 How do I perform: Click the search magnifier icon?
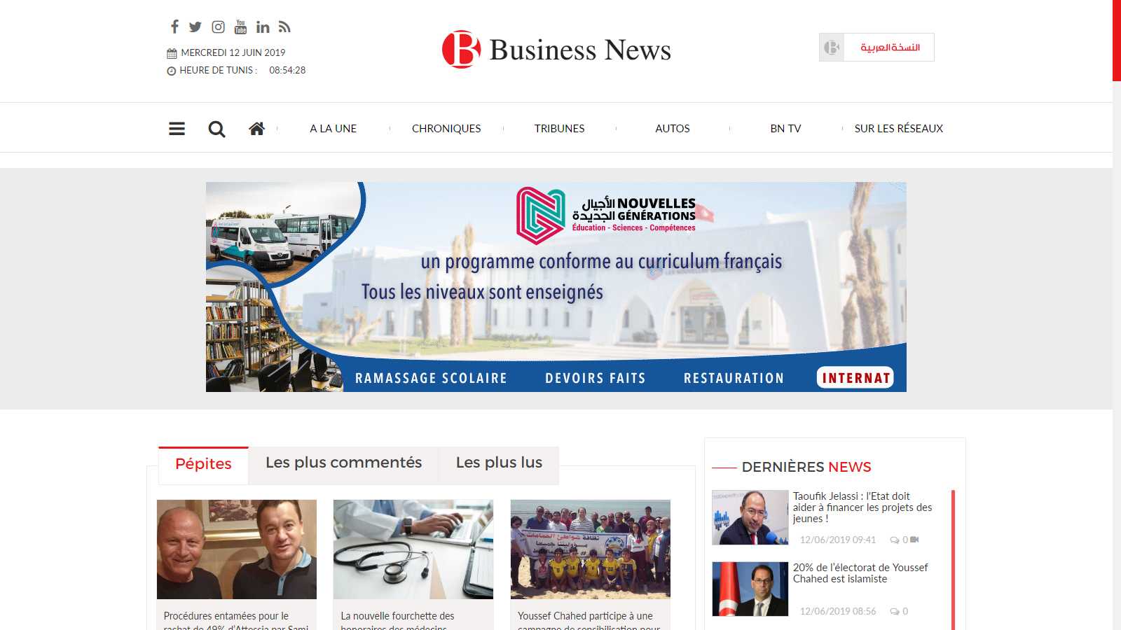[216, 129]
